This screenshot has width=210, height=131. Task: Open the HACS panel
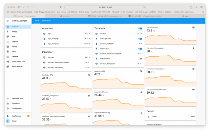[x=18, y=52]
